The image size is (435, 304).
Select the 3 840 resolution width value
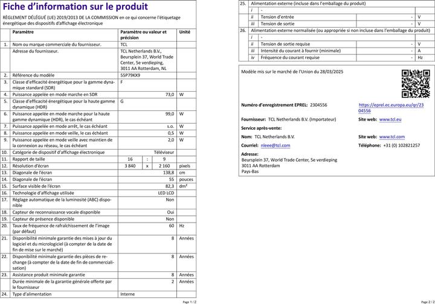130,166
